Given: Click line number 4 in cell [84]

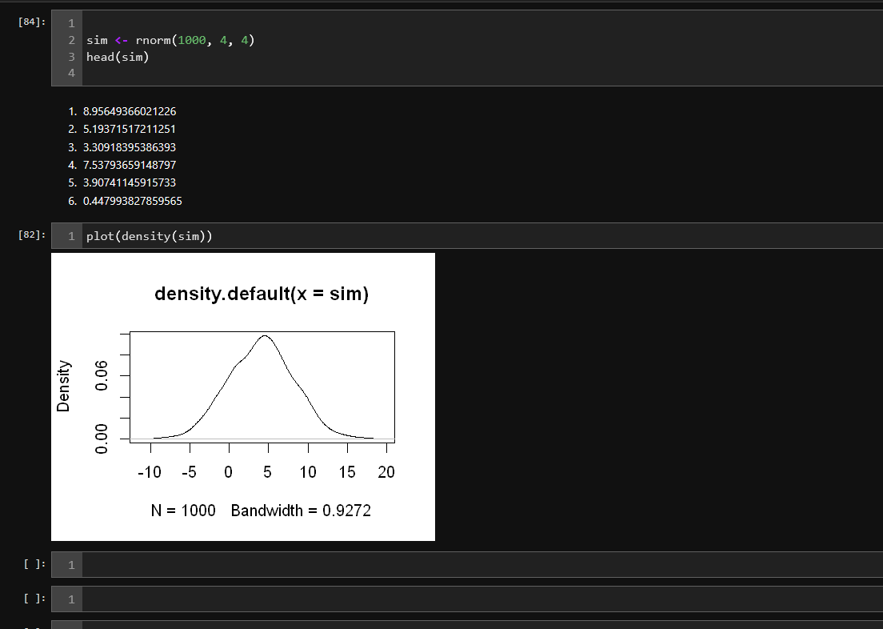Looking at the screenshot, I should [71, 73].
